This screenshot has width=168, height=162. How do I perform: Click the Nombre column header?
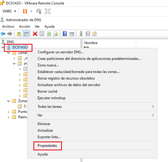coord(109,43)
